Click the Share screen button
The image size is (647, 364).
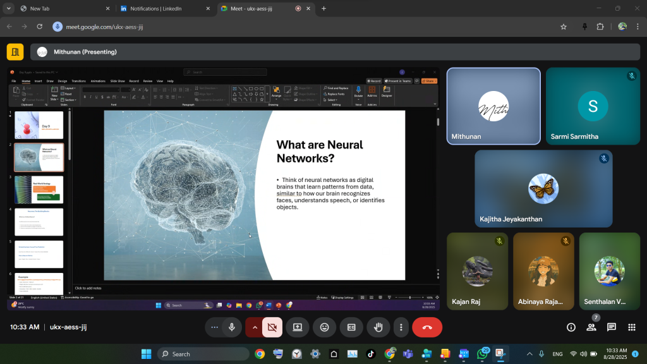[297, 327]
